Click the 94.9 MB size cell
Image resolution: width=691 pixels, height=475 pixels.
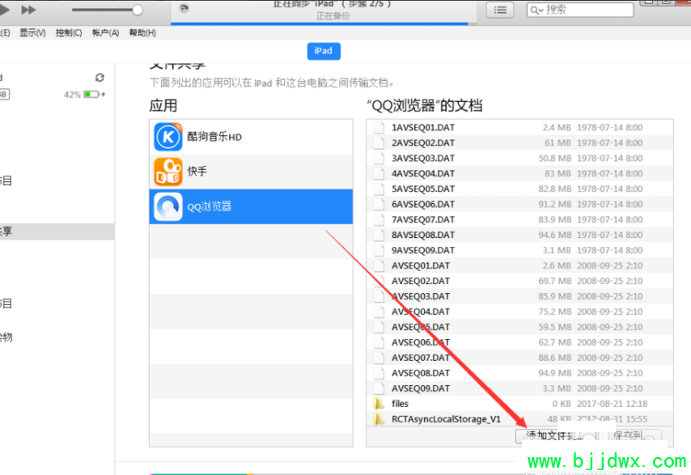tap(555, 373)
